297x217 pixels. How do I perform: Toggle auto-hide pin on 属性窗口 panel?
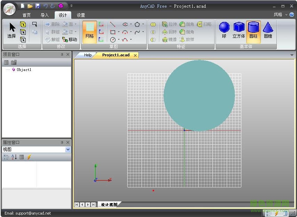[62, 142]
